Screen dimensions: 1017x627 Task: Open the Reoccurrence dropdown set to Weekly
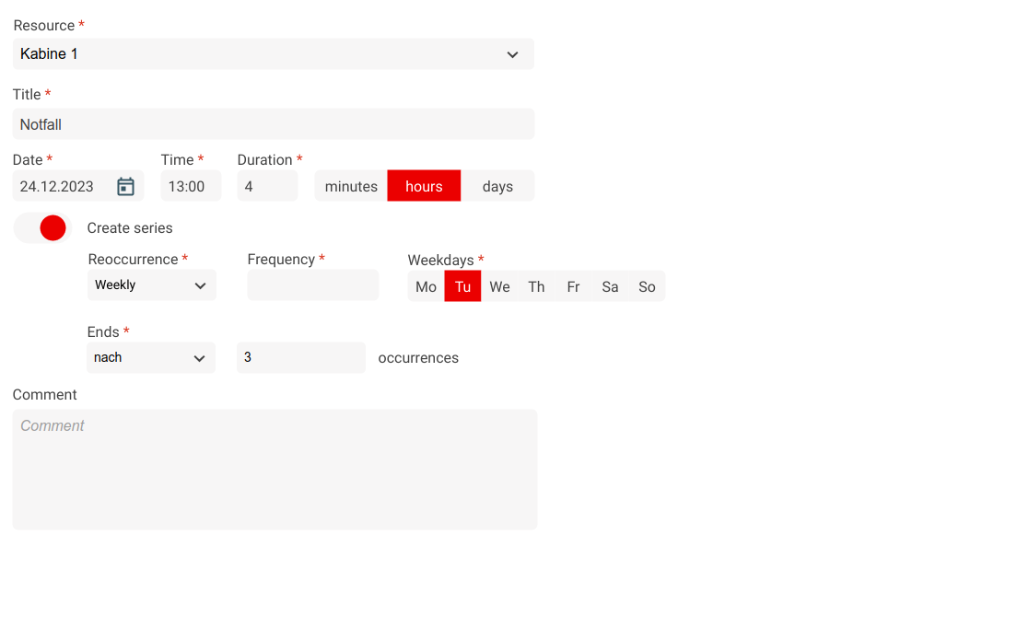pyautogui.click(x=152, y=285)
